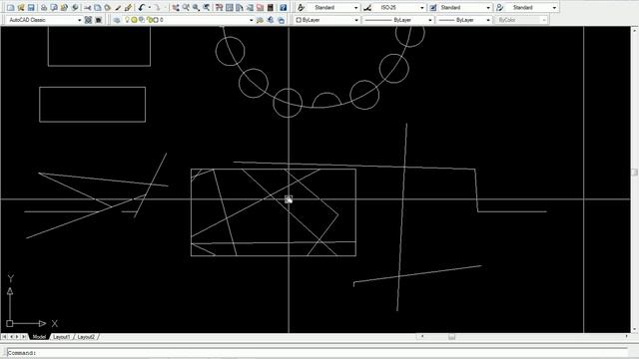Toggle layer 0 lock icon
Screen dimensions: 639x359
tap(149, 20)
